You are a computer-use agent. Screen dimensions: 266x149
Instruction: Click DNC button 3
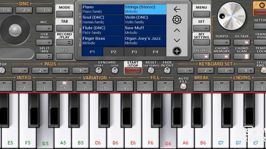pos(44,10)
